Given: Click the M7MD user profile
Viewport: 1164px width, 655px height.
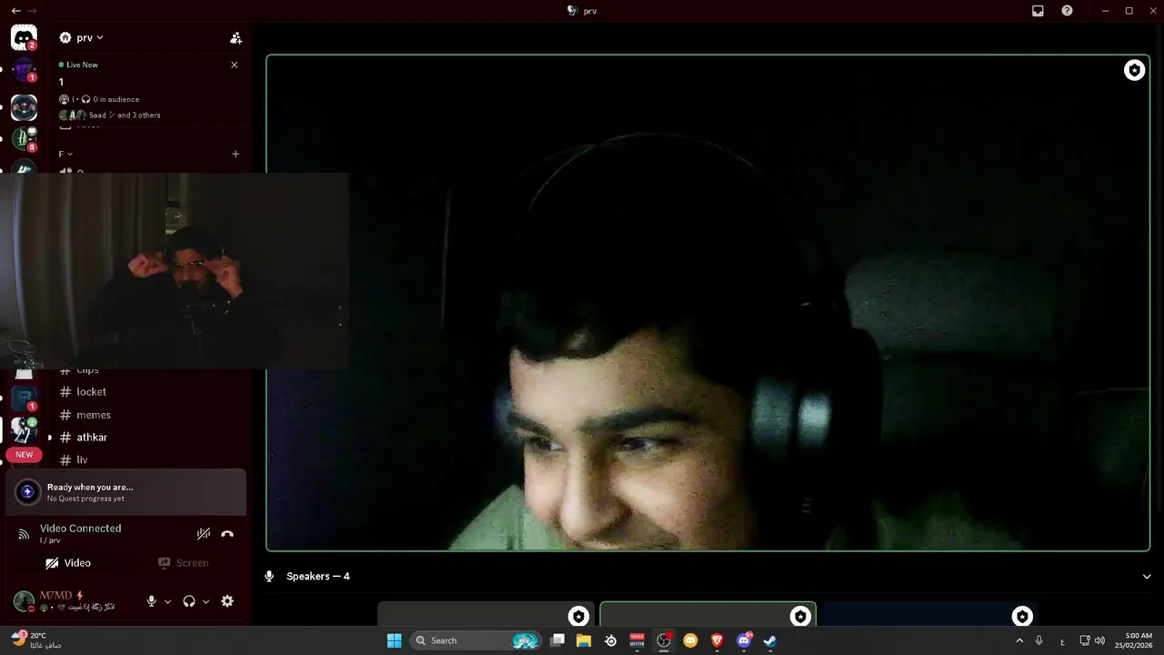Looking at the screenshot, I should coord(64,601).
